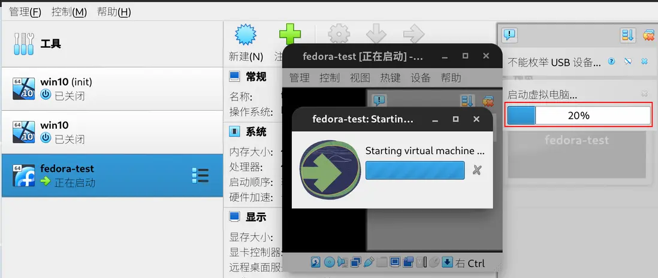658x278 pixels.
Task: Click the USB plug status bar indicator
Action: 369,262
